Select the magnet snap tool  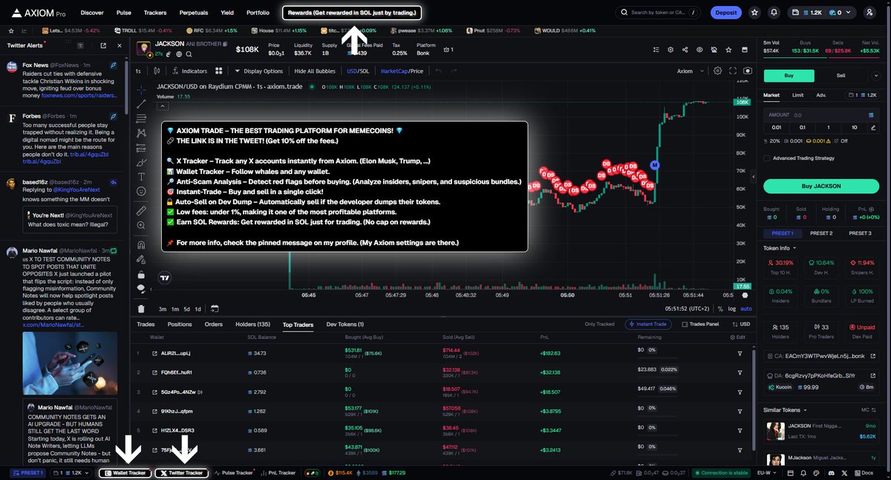141,245
